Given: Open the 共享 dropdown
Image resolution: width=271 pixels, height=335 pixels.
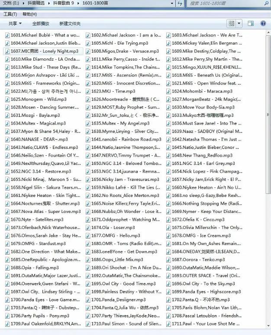Looking at the screenshot, I should [x=15, y=23].
